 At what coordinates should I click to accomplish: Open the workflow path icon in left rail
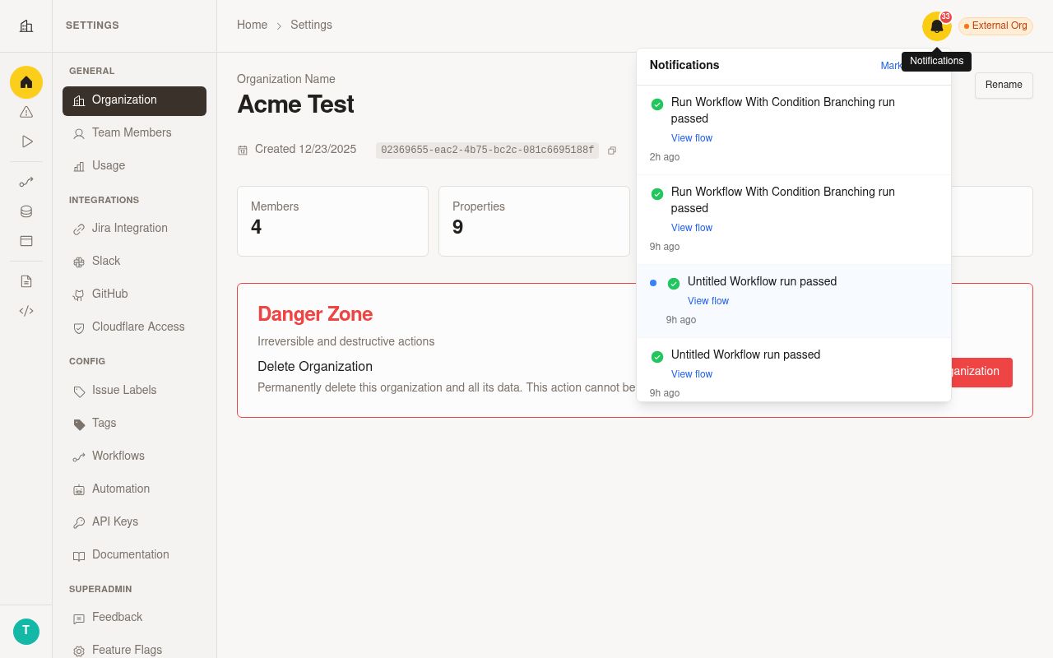click(26, 182)
